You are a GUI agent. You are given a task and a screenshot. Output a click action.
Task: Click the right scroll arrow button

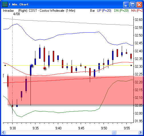[140, 132]
